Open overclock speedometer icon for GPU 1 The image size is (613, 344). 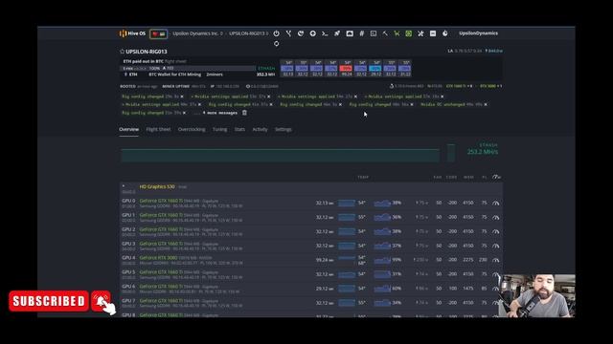click(x=496, y=217)
